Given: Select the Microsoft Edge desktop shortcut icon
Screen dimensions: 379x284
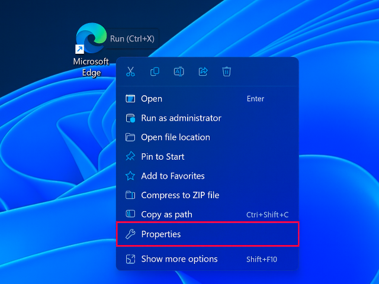Looking at the screenshot, I should click(x=89, y=39).
